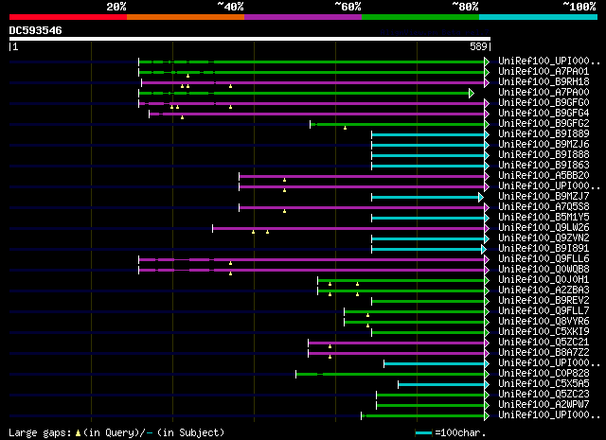Click the yellow query-gap symbol in the legend
This screenshot has height=440, width=606.
click(x=78, y=433)
